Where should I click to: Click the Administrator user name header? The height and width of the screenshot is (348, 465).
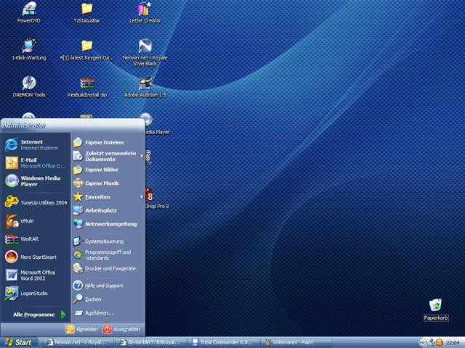(24, 125)
